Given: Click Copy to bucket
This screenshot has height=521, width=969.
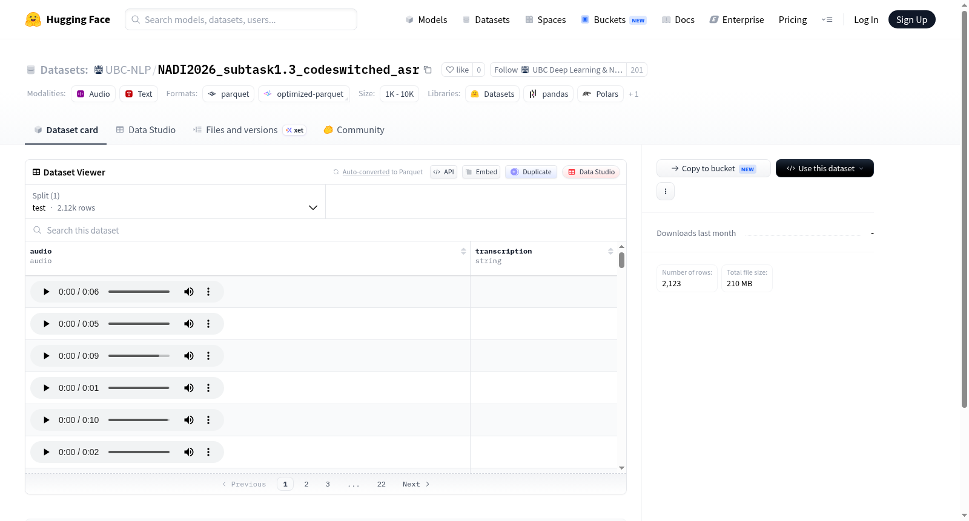Looking at the screenshot, I should coord(713,168).
